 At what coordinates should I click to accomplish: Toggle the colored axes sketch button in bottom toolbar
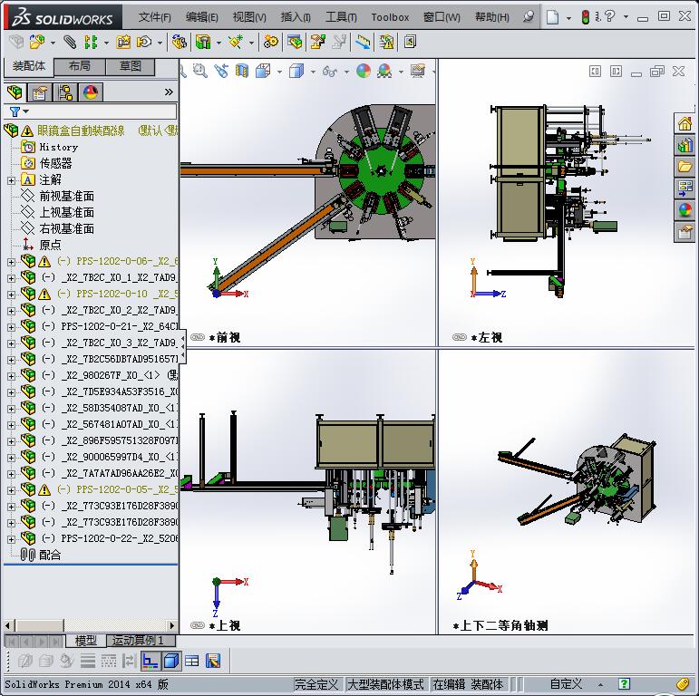coord(150,661)
